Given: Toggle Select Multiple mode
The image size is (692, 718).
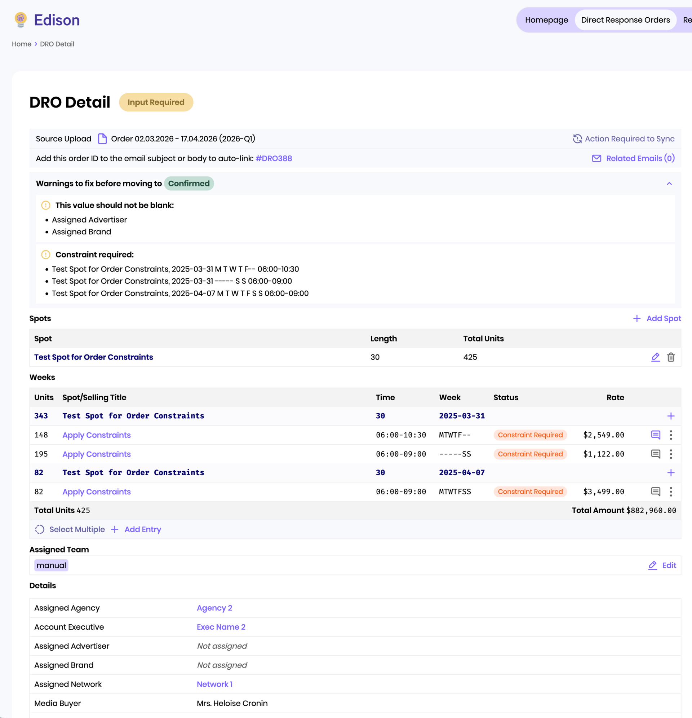Looking at the screenshot, I should pyautogui.click(x=70, y=529).
